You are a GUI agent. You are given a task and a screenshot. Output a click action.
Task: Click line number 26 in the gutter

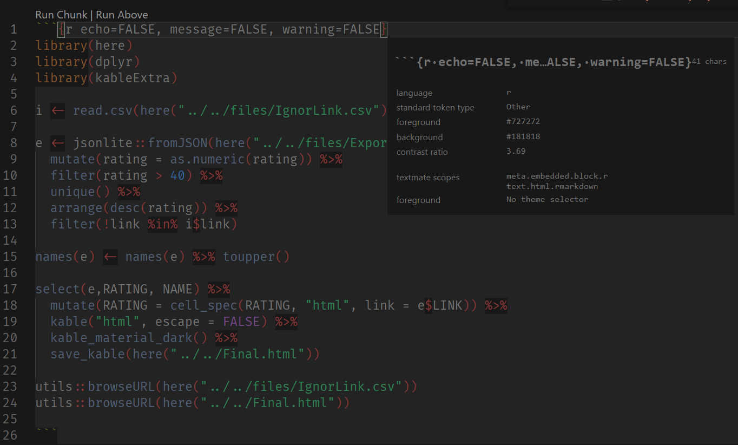tap(9, 435)
